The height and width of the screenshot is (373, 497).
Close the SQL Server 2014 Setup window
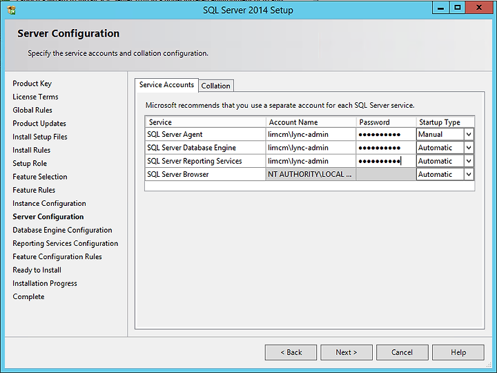[479, 8]
